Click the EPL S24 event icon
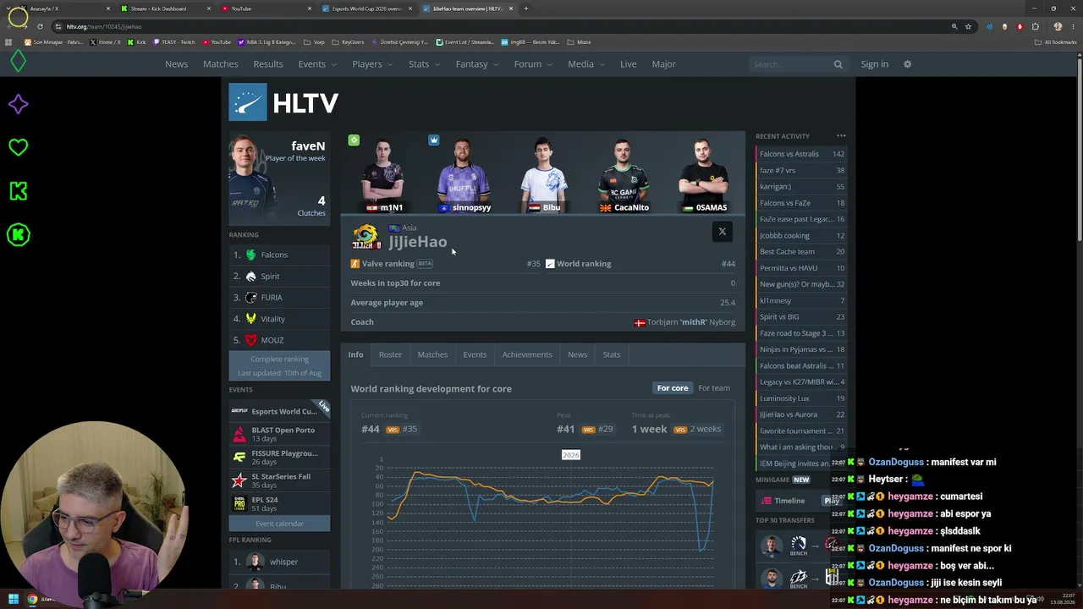The width and height of the screenshot is (1083, 609). click(x=239, y=503)
